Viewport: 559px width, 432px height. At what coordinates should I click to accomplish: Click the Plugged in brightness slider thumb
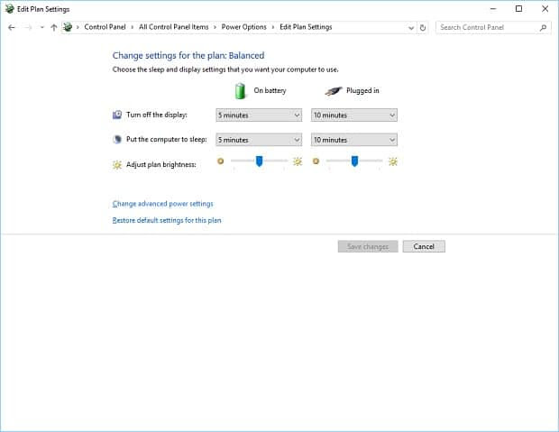pos(354,161)
